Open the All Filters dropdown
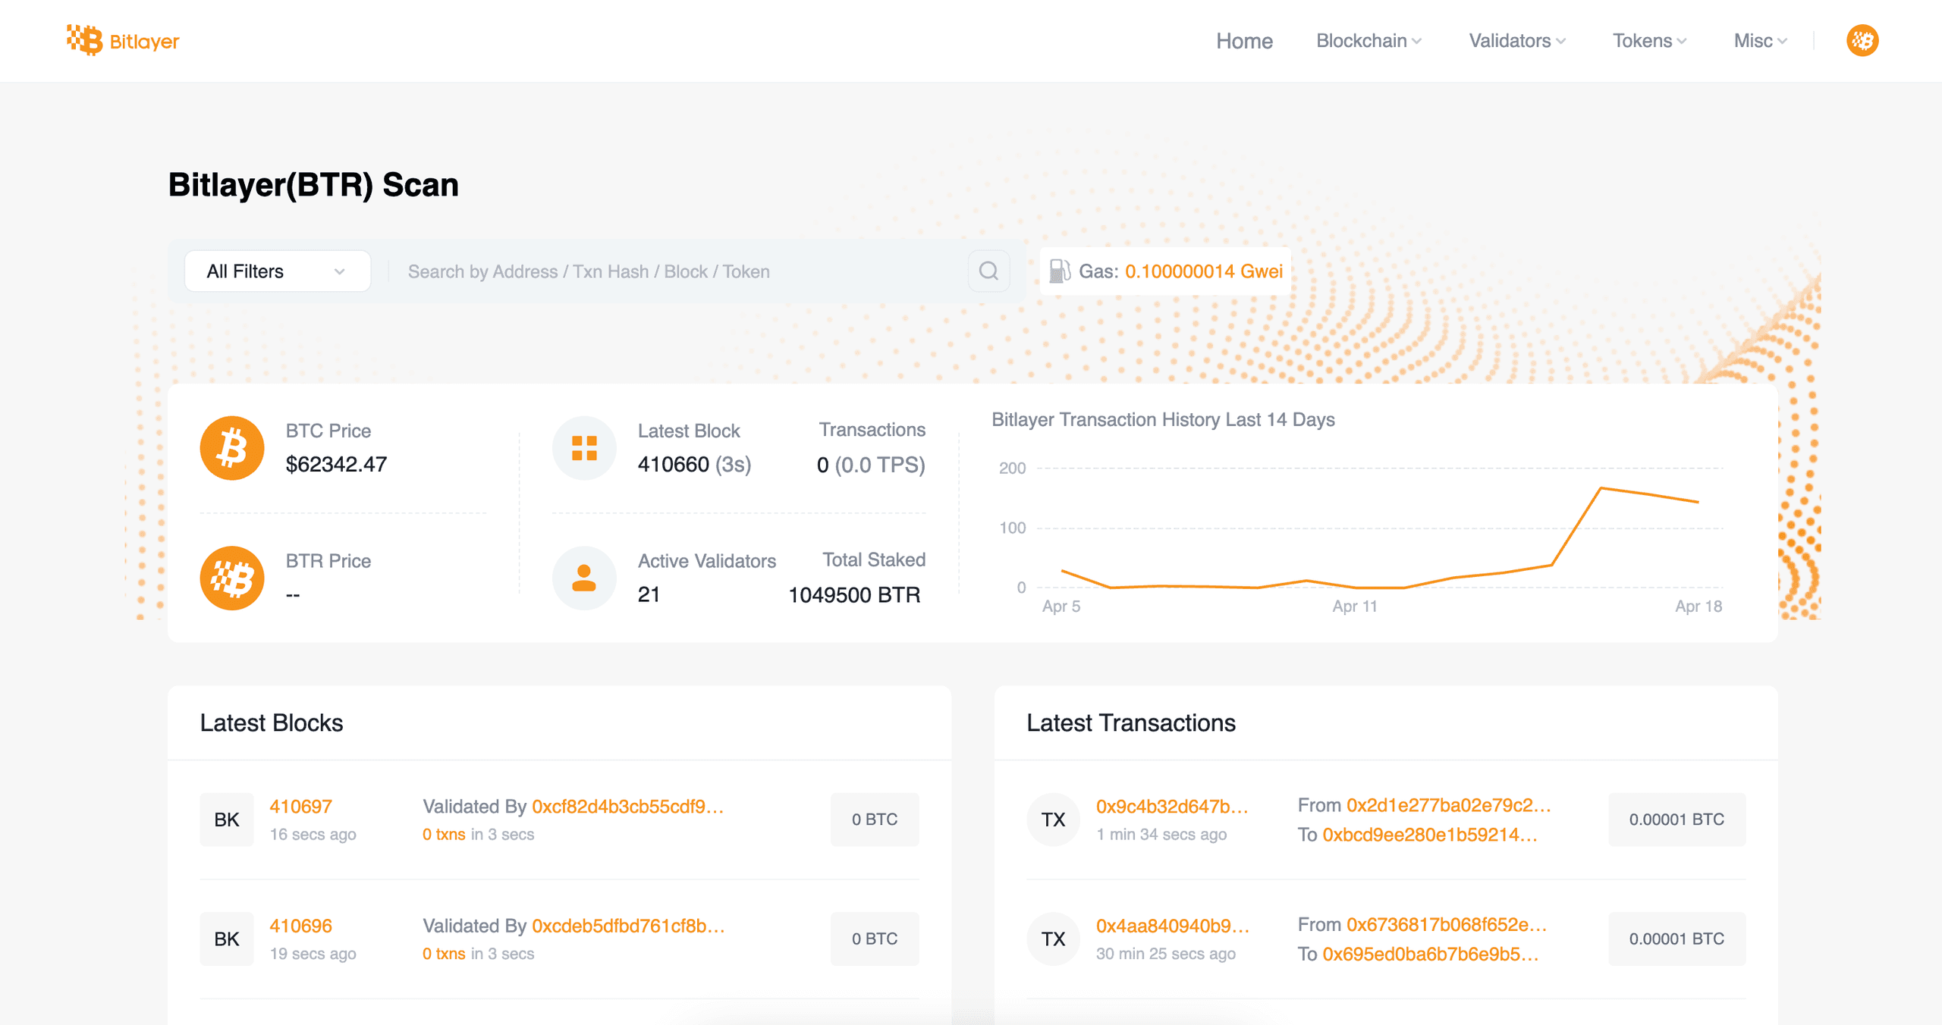 click(278, 271)
